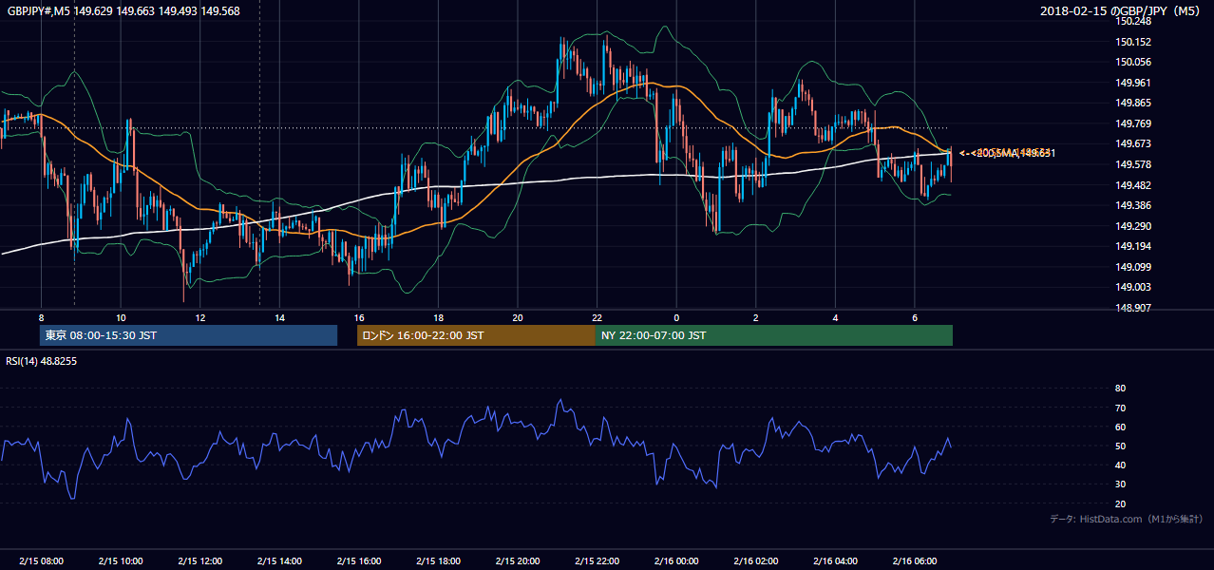
Task: Click price axis value 149.482
Action: (x=1133, y=185)
